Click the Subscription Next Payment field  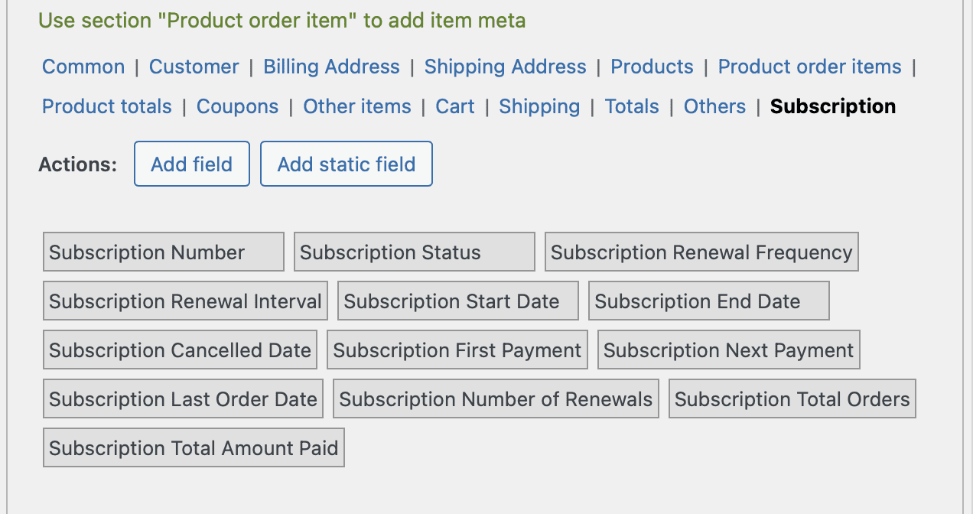[x=728, y=350]
